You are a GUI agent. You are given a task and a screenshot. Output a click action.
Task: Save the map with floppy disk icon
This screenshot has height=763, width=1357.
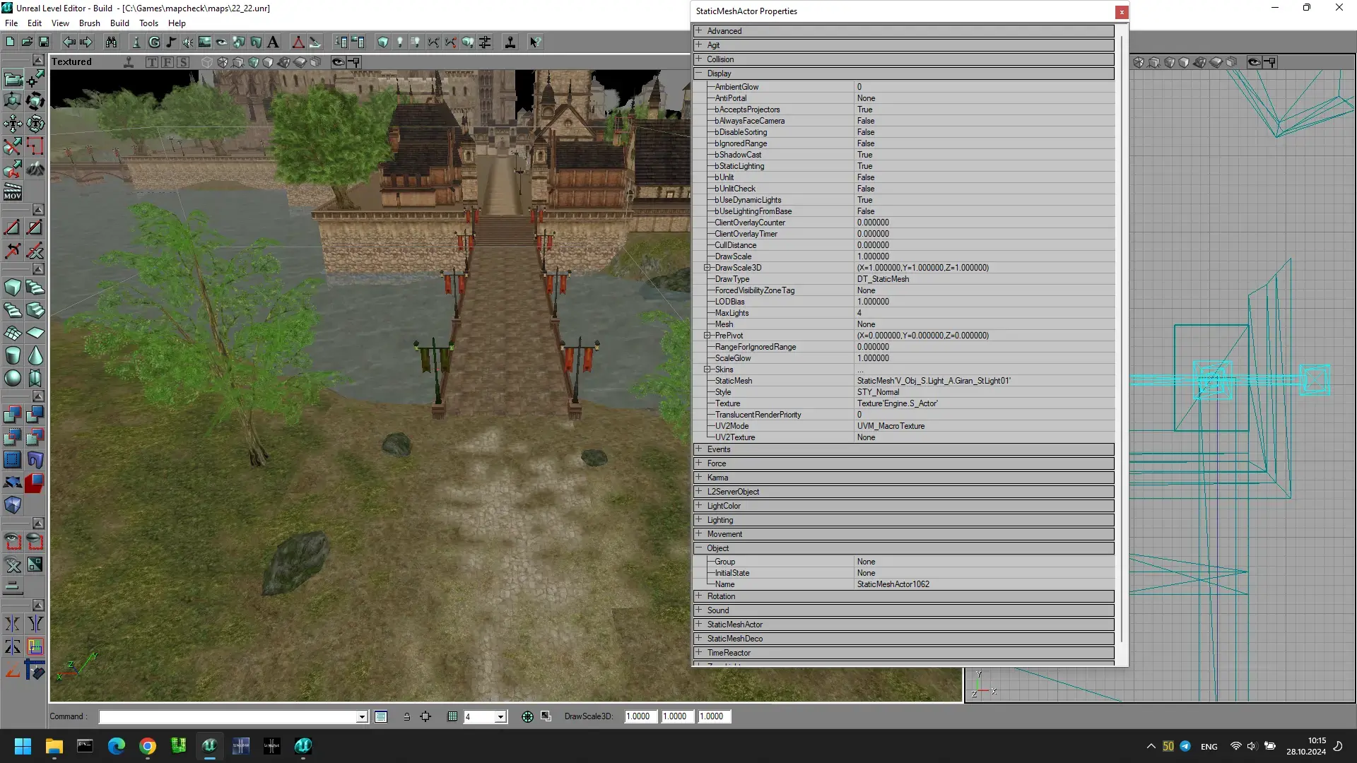[x=44, y=42]
